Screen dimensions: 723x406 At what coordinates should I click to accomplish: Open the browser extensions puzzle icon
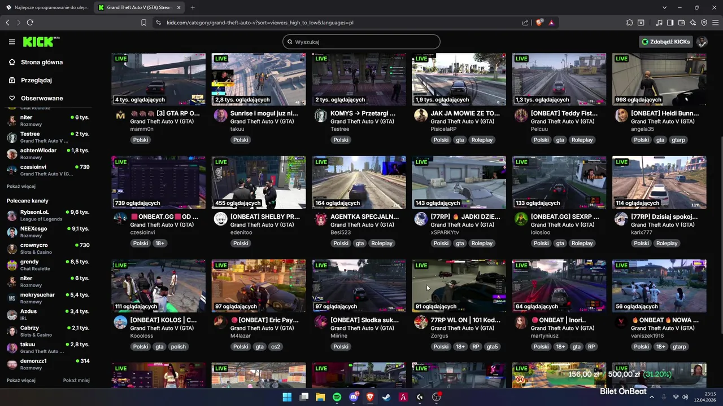630,23
